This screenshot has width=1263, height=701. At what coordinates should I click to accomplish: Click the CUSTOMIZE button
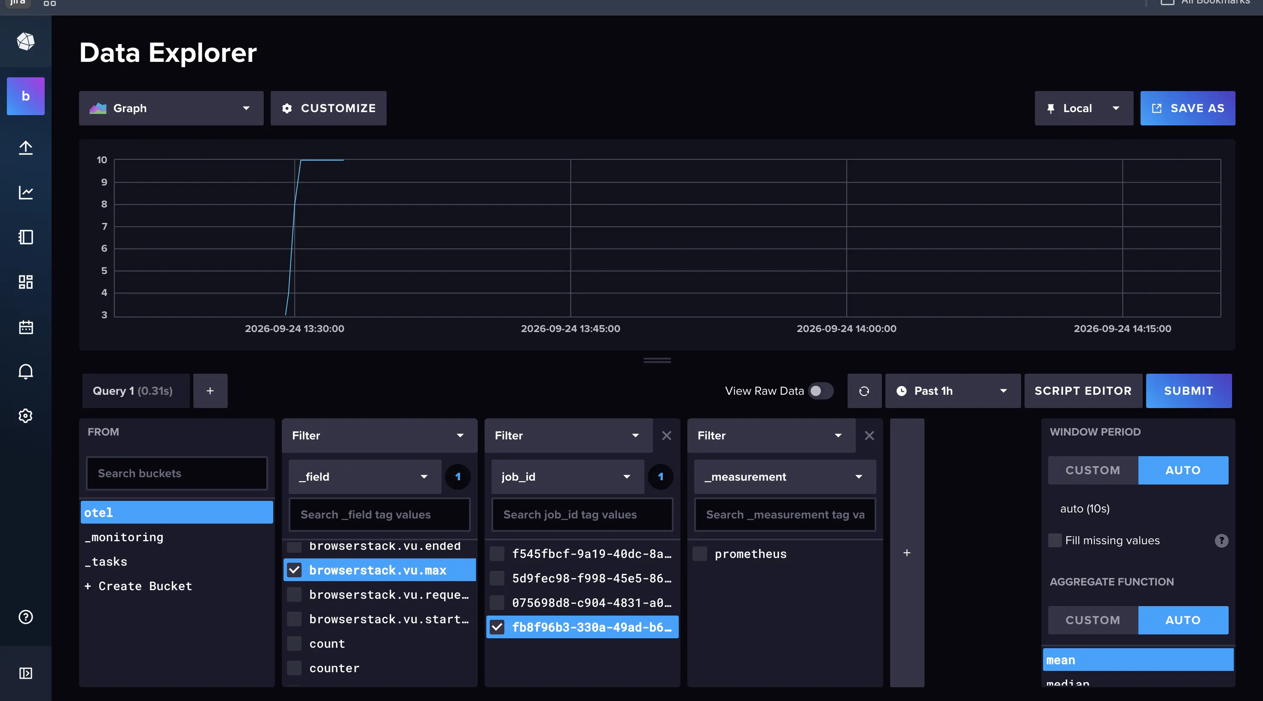tap(329, 108)
